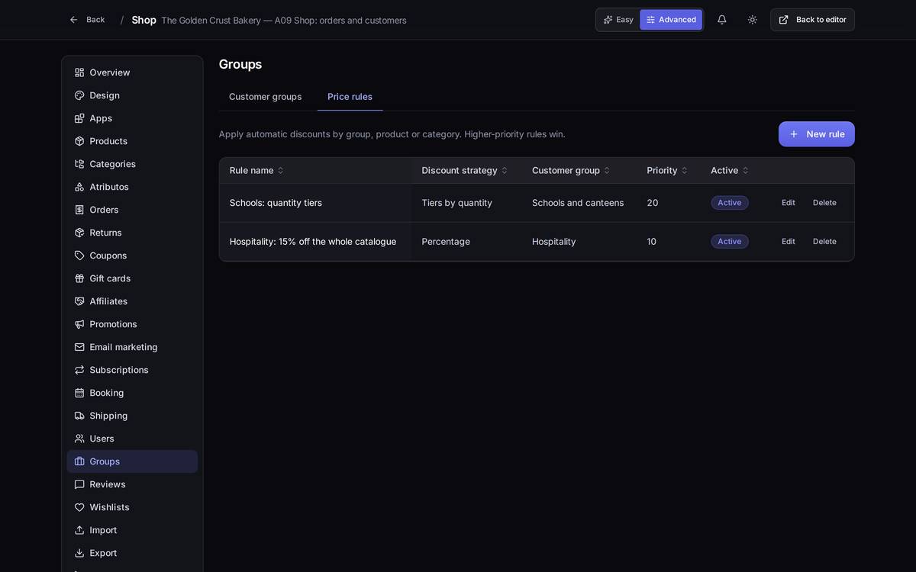Screen dimensions: 916x572
Task: Go to Coupons sidebar item
Action: pyautogui.click(x=132, y=255)
